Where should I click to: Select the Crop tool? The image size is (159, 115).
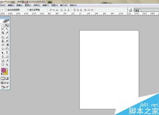point(3,33)
